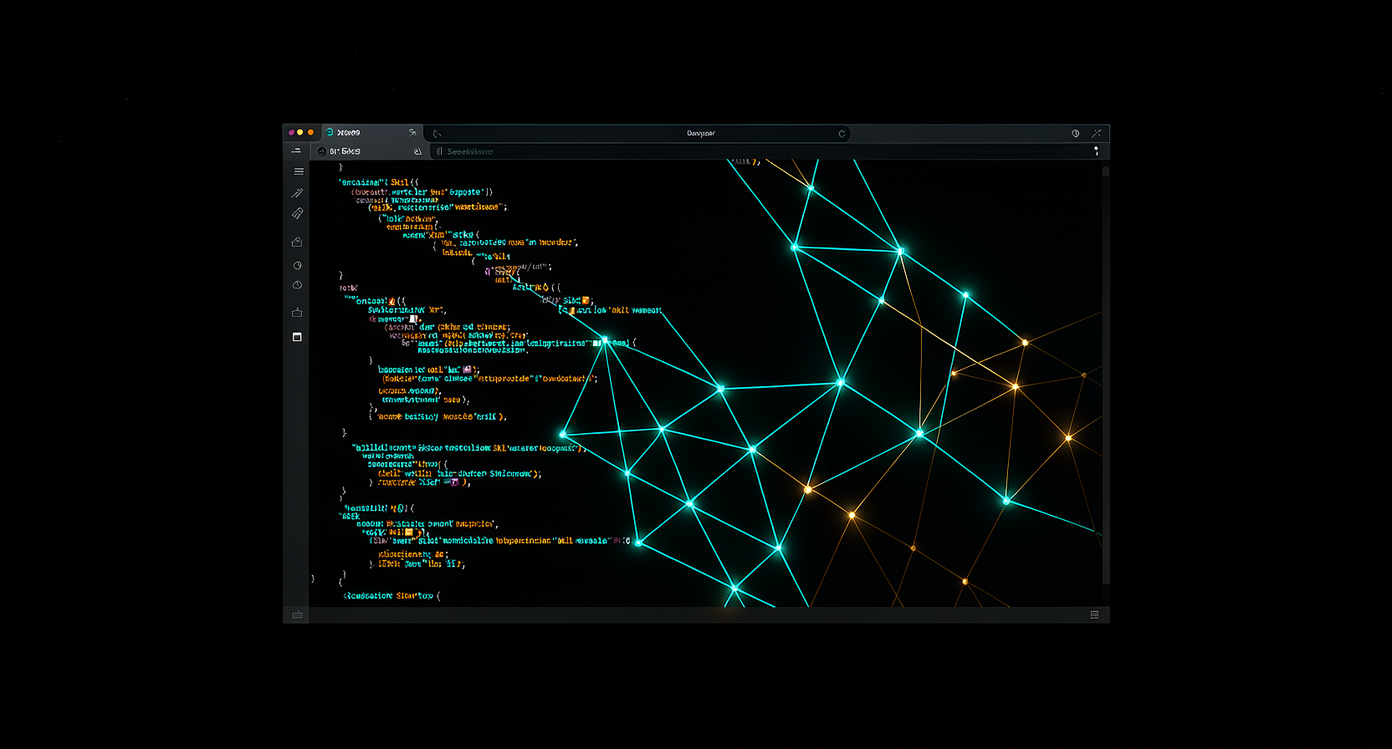Toggle the bottom-left status bar panel icon

click(297, 615)
